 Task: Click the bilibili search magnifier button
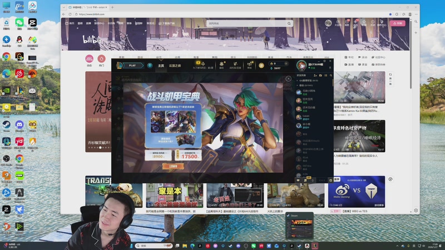[x=289, y=23]
